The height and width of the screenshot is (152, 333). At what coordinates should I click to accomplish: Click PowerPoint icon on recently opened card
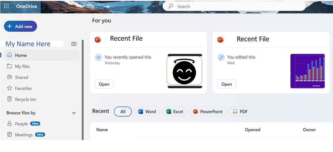coord(98,39)
